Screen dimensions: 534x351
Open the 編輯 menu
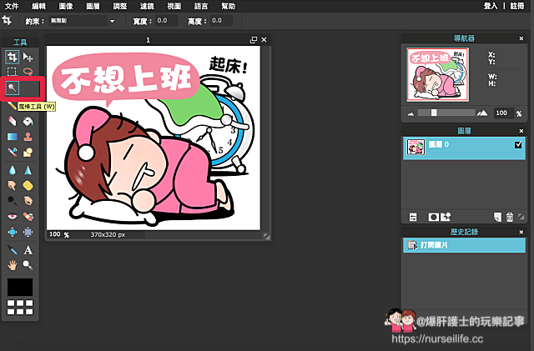[x=38, y=6]
